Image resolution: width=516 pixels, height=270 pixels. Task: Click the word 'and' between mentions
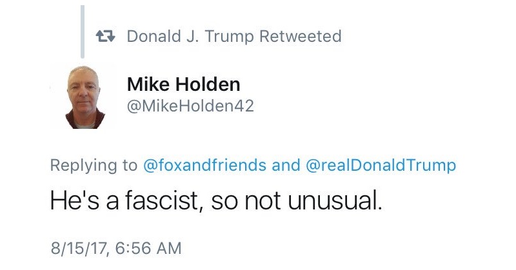(x=286, y=165)
